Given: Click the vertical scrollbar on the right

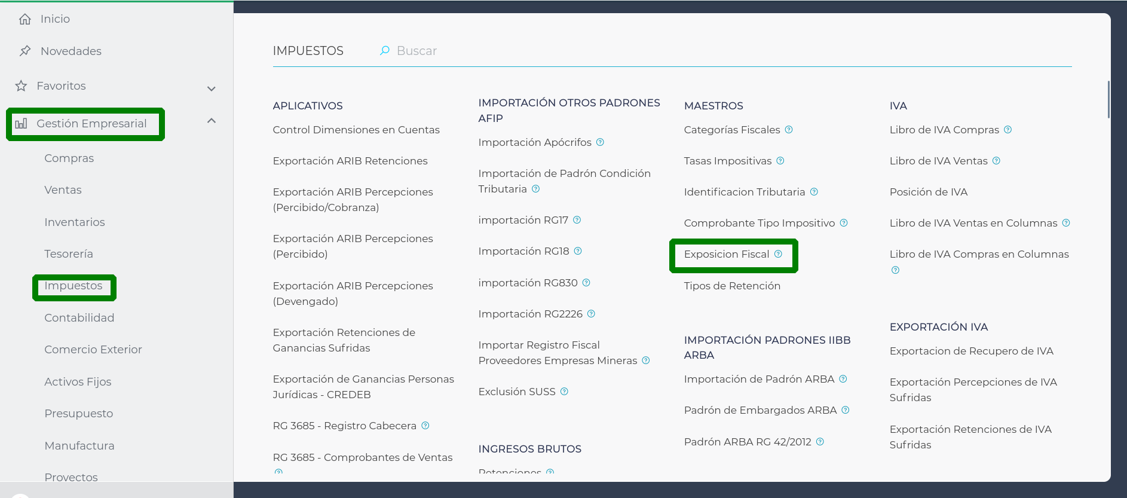Looking at the screenshot, I should (x=1108, y=99).
